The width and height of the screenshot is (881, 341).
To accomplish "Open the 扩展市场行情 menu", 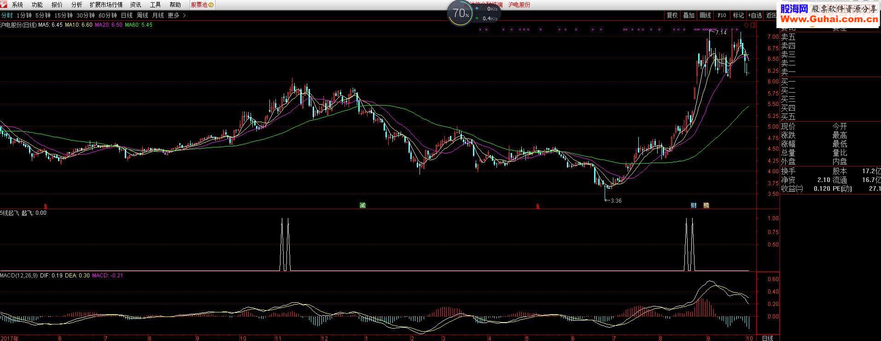I will point(106,5).
